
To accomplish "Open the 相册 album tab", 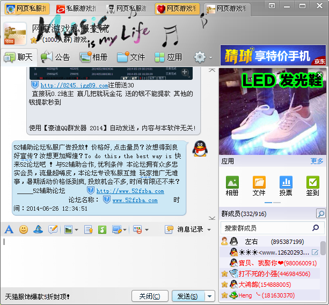I will 93,57.
